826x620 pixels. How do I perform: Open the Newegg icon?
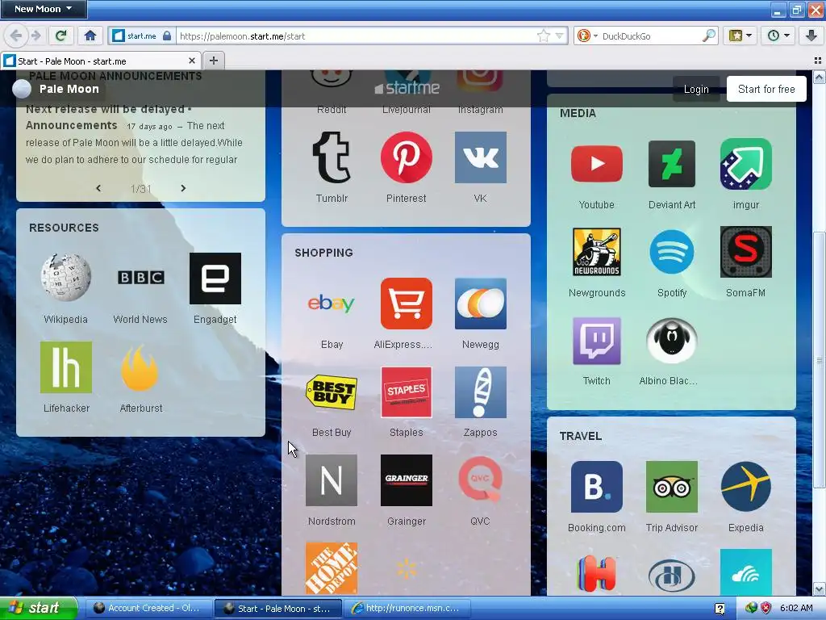[x=481, y=304]
